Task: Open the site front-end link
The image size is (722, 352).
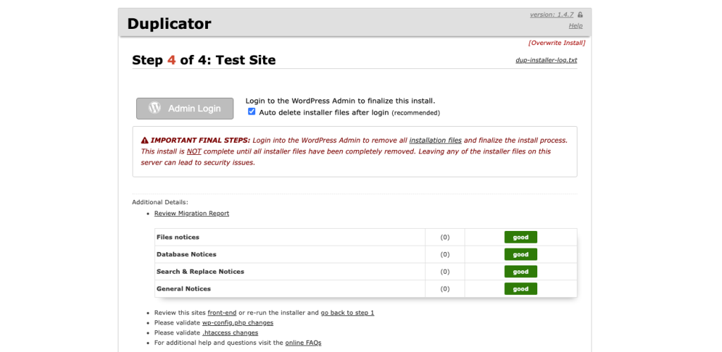Action: click(x=222, y=313)
